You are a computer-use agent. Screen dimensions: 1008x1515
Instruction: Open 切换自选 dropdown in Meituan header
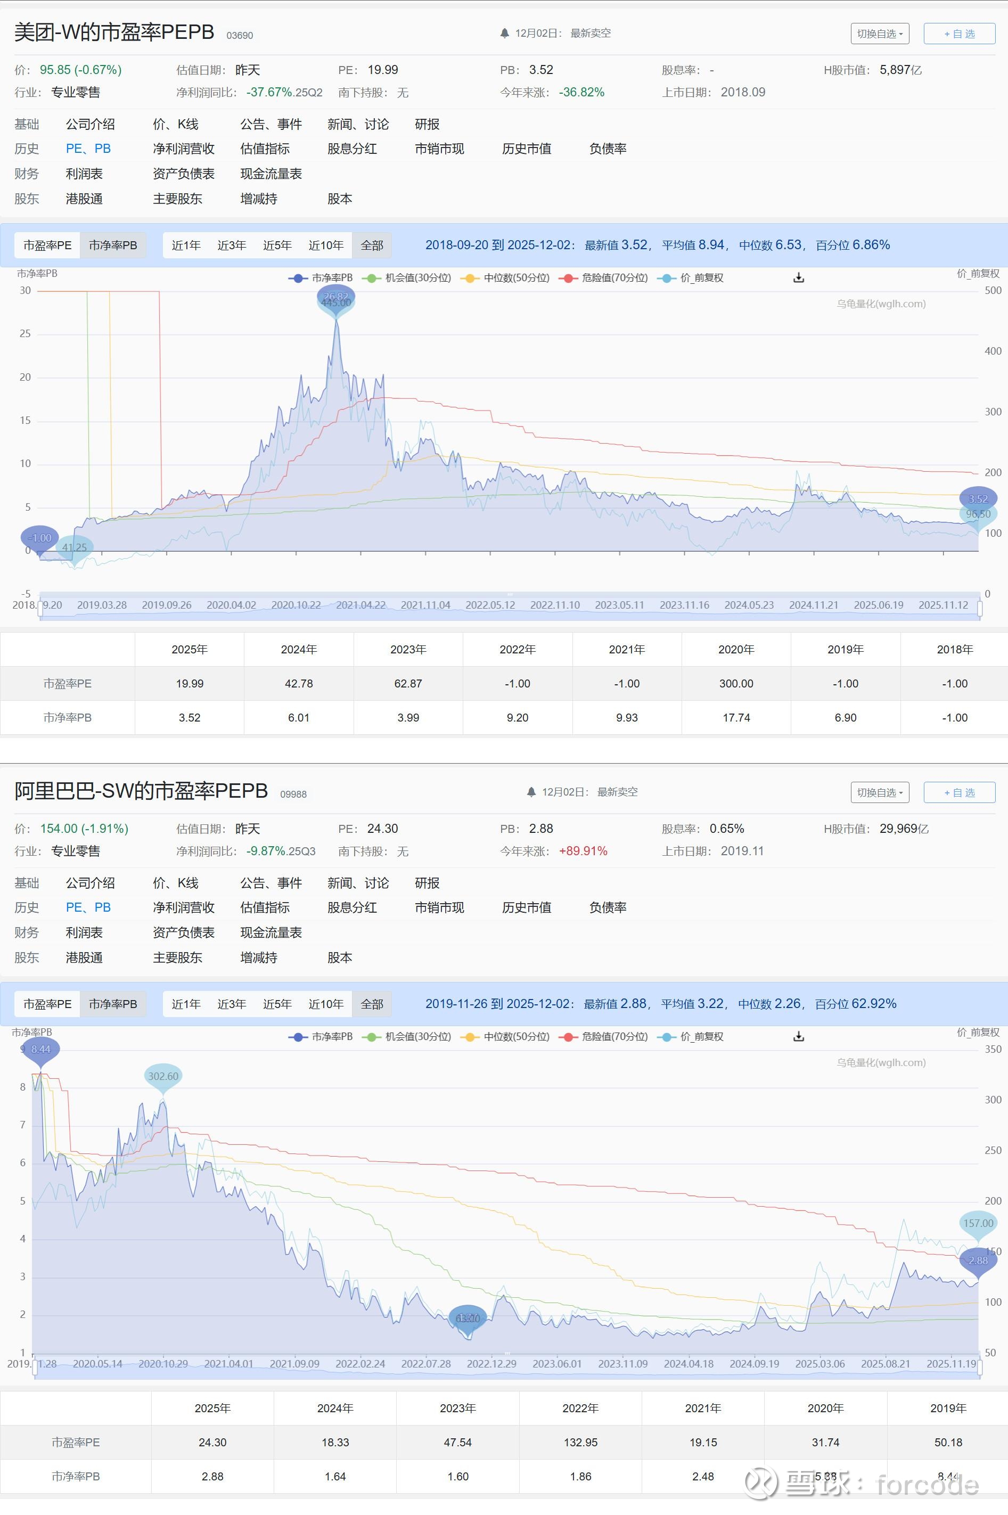coord(880,34)
